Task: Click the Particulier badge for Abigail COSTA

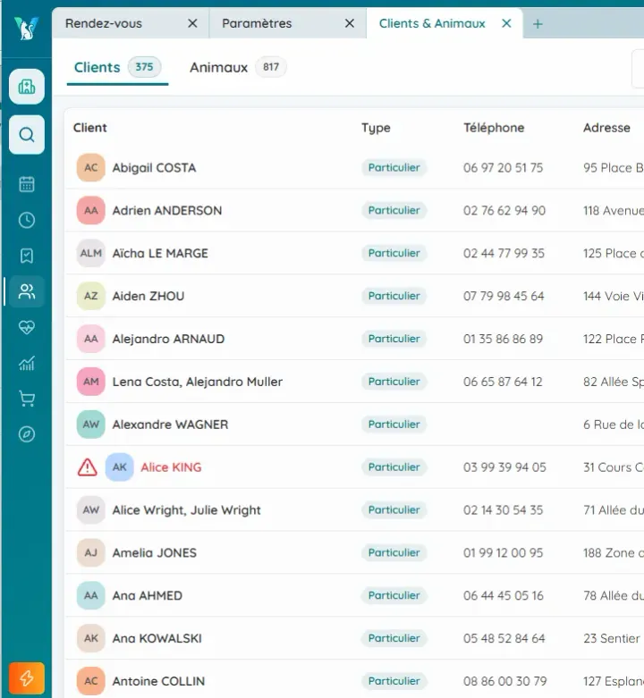Action: tap(394, 168)
